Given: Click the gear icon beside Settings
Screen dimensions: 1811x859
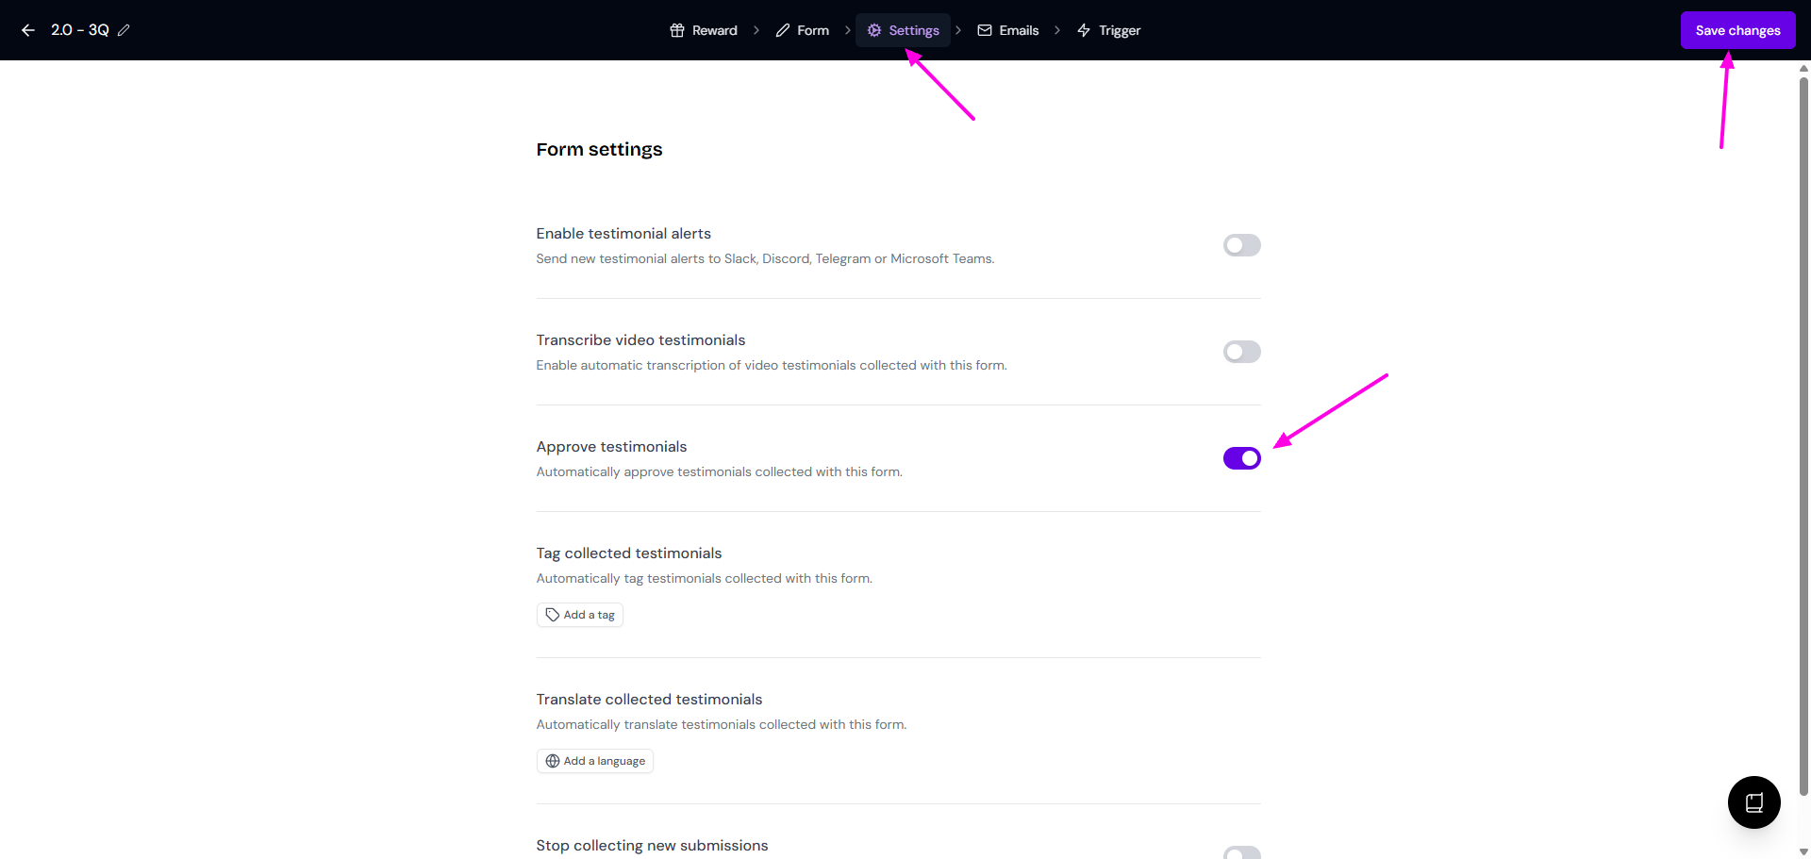Looking at the screenshot, I should tap(874, 30).
